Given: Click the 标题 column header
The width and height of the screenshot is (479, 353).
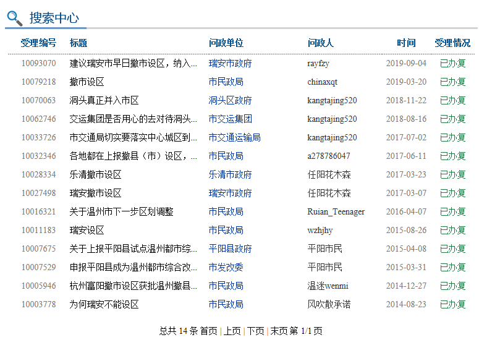Looking at the screenshot, I should click(78, 43).
